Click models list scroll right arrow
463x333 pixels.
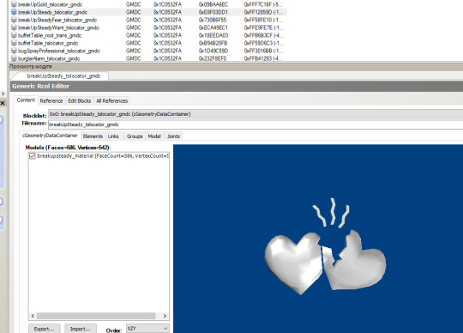[x=165, y=316]
